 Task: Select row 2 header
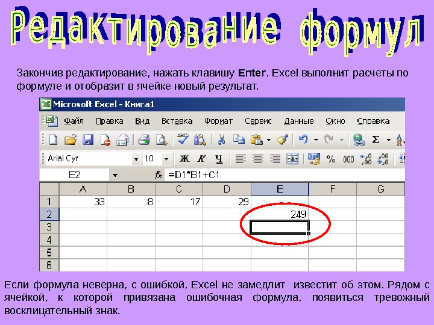click(49, 214)
